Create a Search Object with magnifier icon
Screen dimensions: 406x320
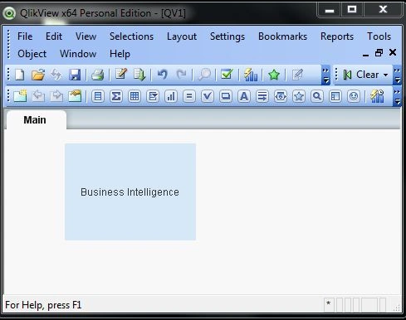[x=317, y=96]
